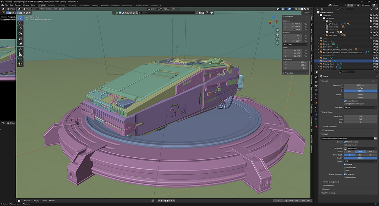
Task: Hide Plane.001 using its eye icon
Action: pos(374,61)
